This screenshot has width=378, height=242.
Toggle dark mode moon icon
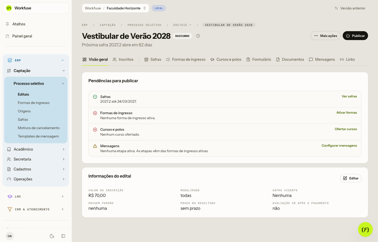point(52,236)
